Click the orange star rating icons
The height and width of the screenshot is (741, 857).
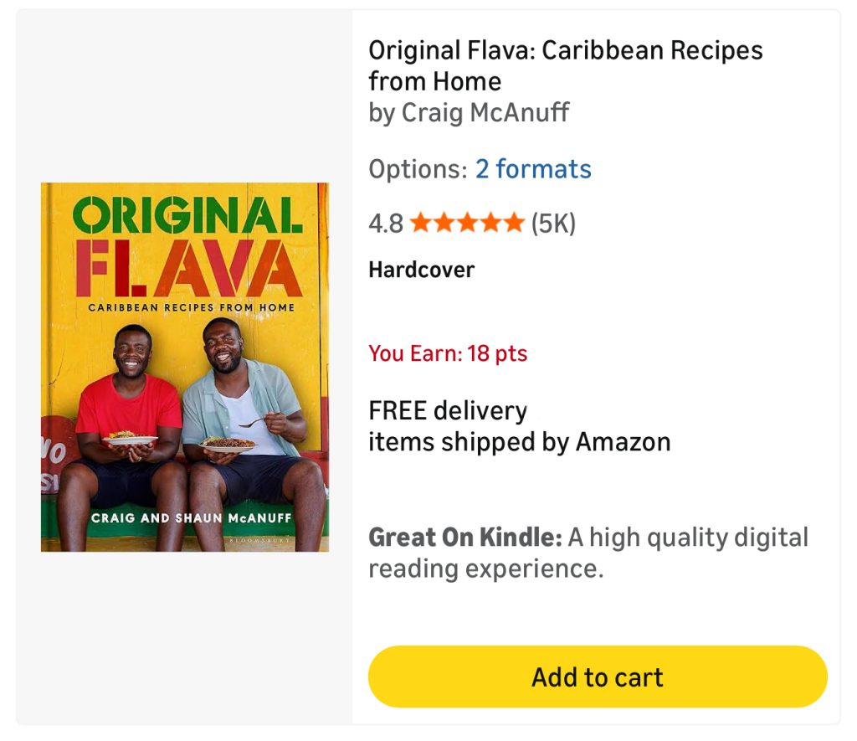coord(467,224)
